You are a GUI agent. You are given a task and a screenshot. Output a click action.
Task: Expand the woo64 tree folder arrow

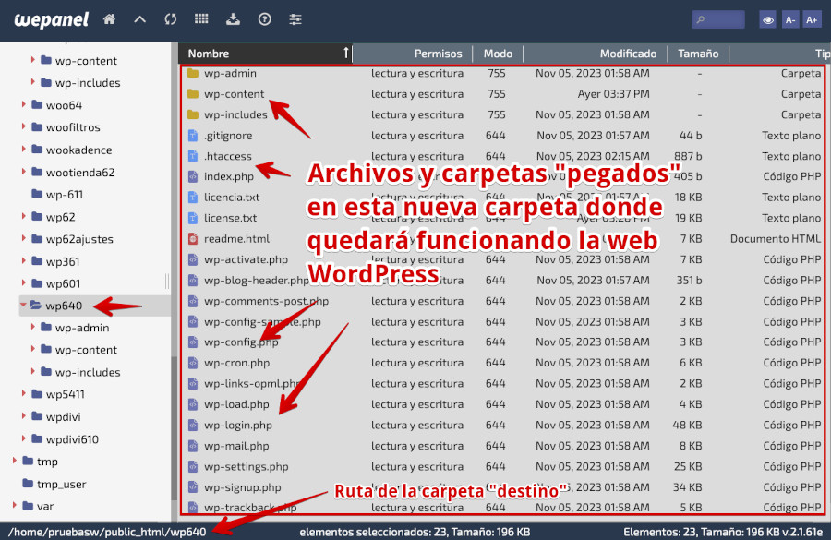click(x=23, y=104)
